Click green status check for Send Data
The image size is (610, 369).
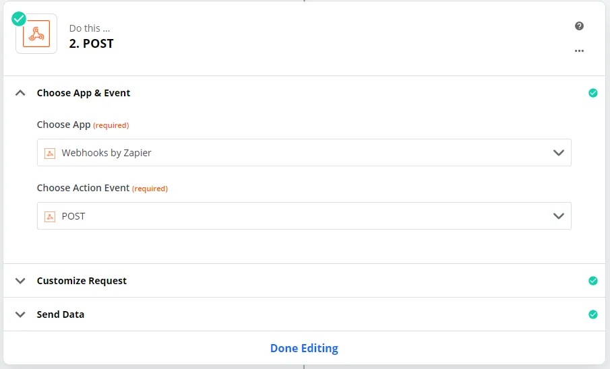(593, 314)
